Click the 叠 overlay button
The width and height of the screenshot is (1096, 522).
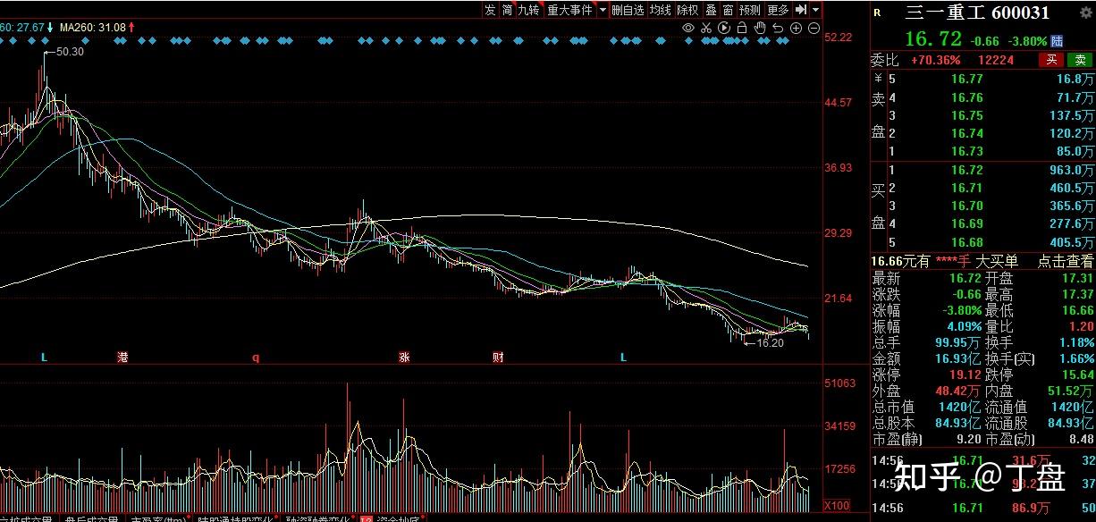click(x=711, y=10)
